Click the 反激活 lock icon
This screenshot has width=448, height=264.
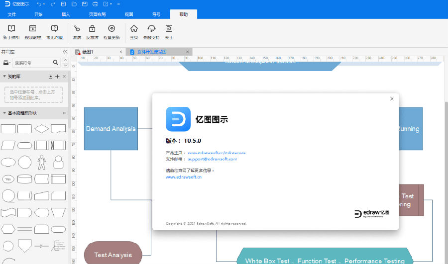coord(92,32)
